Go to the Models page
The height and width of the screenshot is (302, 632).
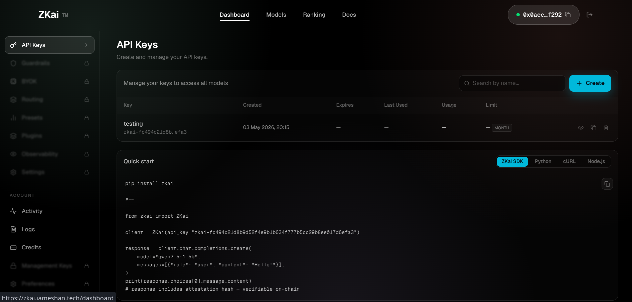click(x=276, y=15)
